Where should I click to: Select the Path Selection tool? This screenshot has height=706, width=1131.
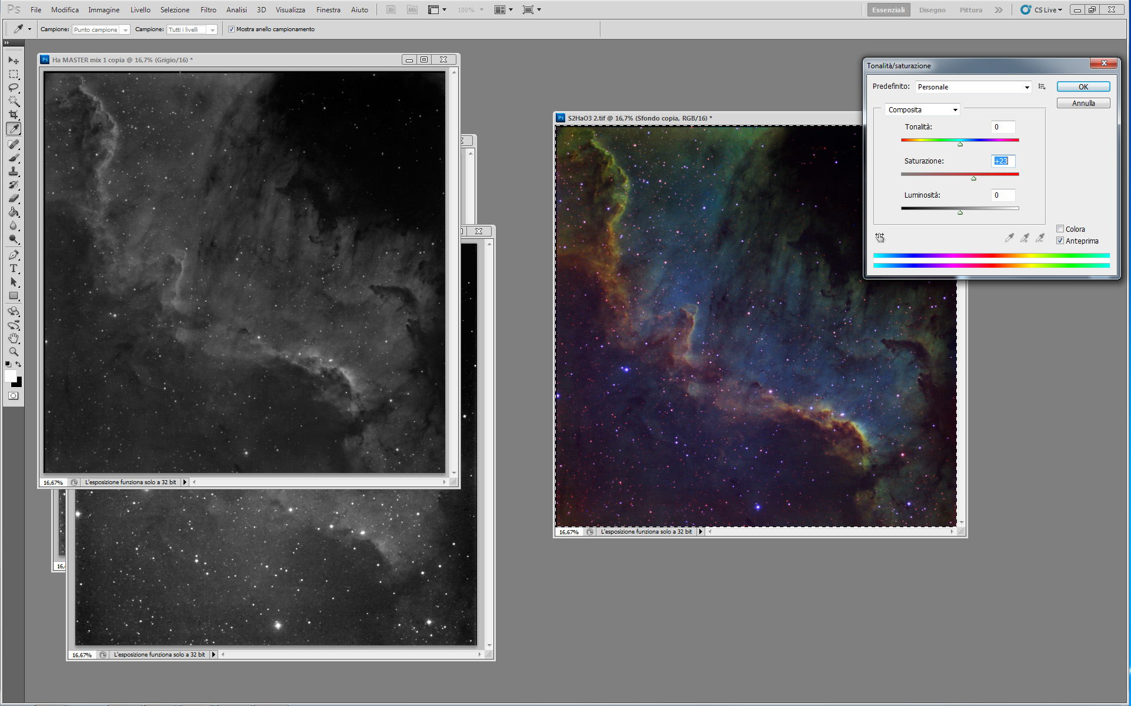tap(14, 282)
